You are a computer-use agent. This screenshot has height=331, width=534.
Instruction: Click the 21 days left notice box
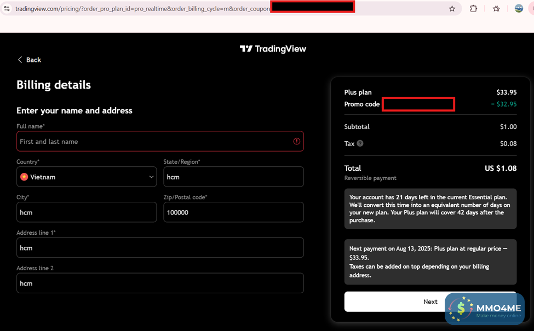click(430, 208)
